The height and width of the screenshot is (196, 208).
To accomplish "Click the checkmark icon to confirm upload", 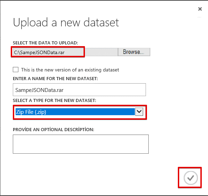I will pyautogui.click(x=190, y=178).
